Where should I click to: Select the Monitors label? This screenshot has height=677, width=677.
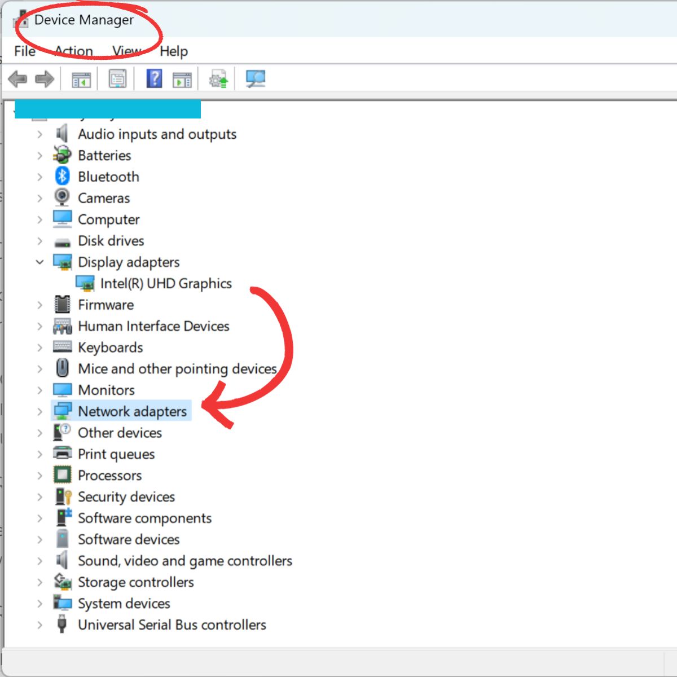[x=106, y=390]
